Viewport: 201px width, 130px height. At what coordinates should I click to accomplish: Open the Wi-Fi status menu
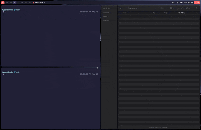[177, 3]
